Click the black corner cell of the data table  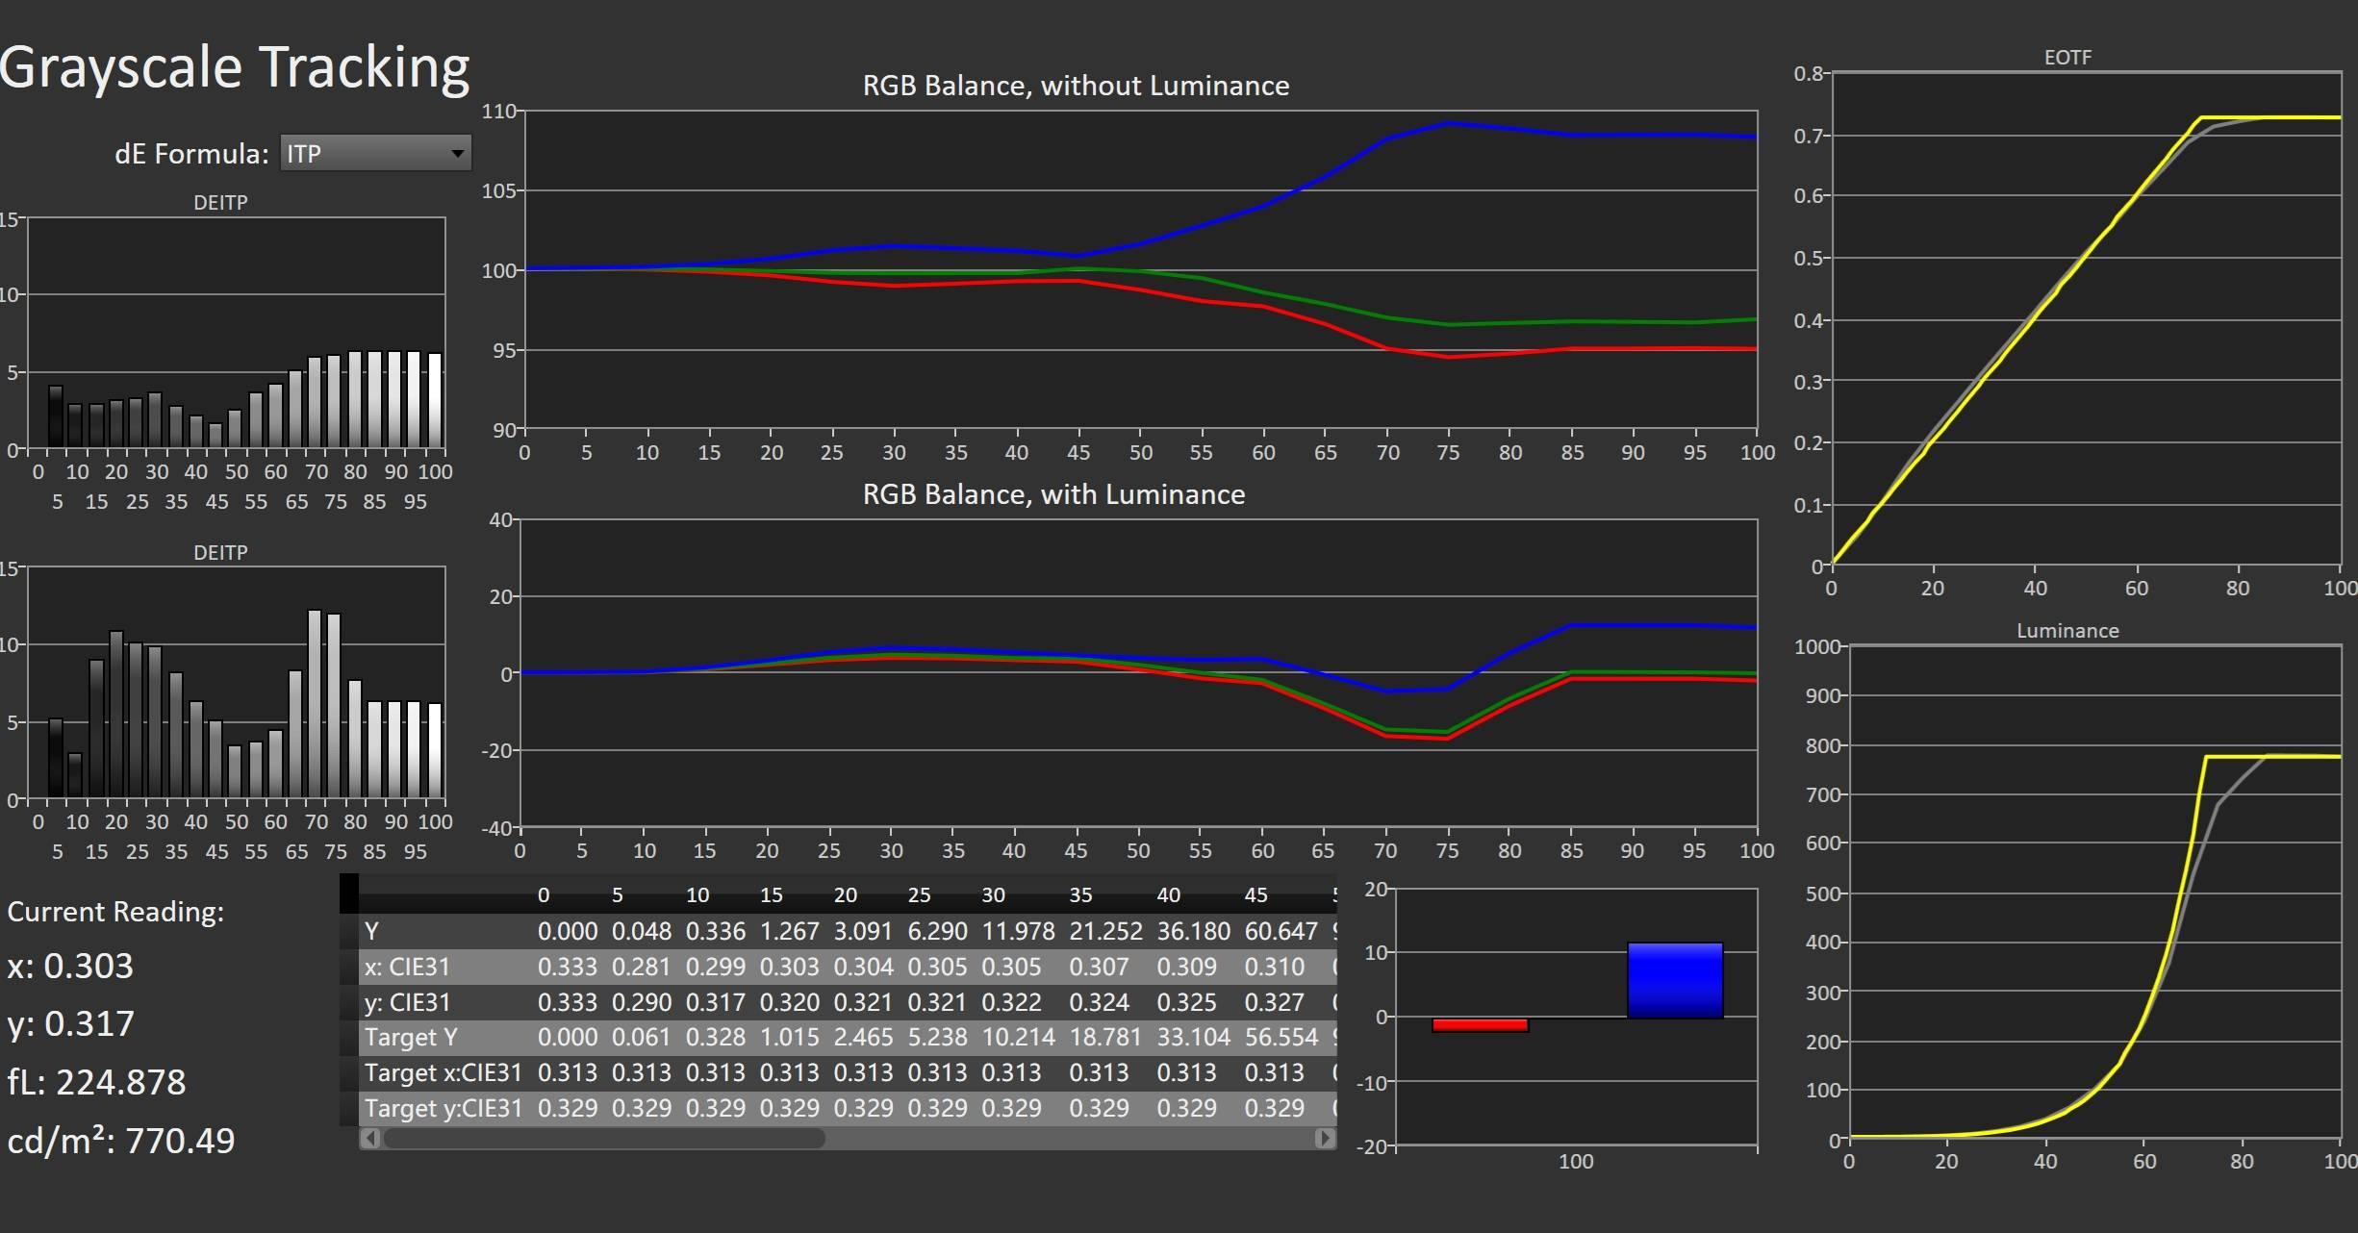point(348,893)
